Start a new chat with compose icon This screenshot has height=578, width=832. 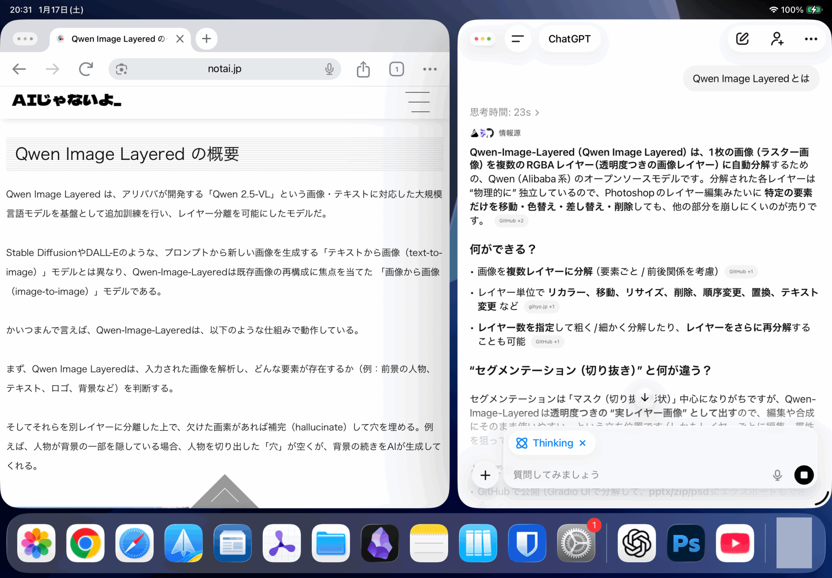(x=742, y=39)
